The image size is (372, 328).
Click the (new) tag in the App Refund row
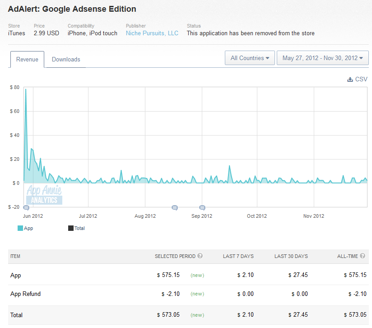point(197,294)
